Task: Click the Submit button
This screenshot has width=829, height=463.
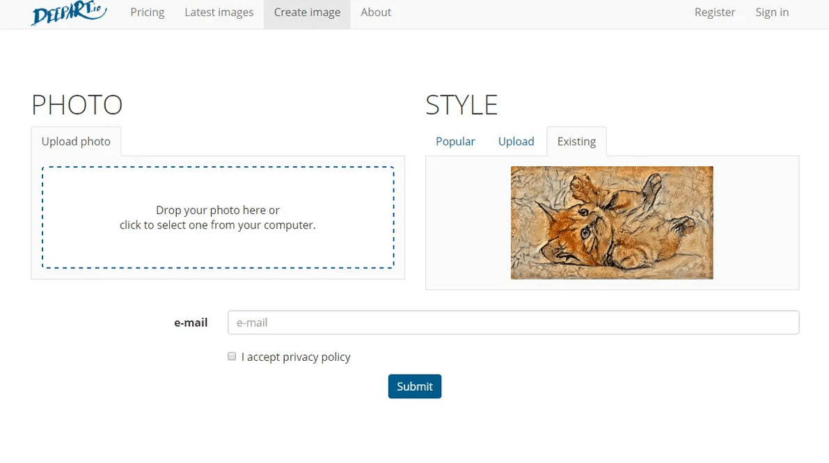Action: tap(415, 387)
